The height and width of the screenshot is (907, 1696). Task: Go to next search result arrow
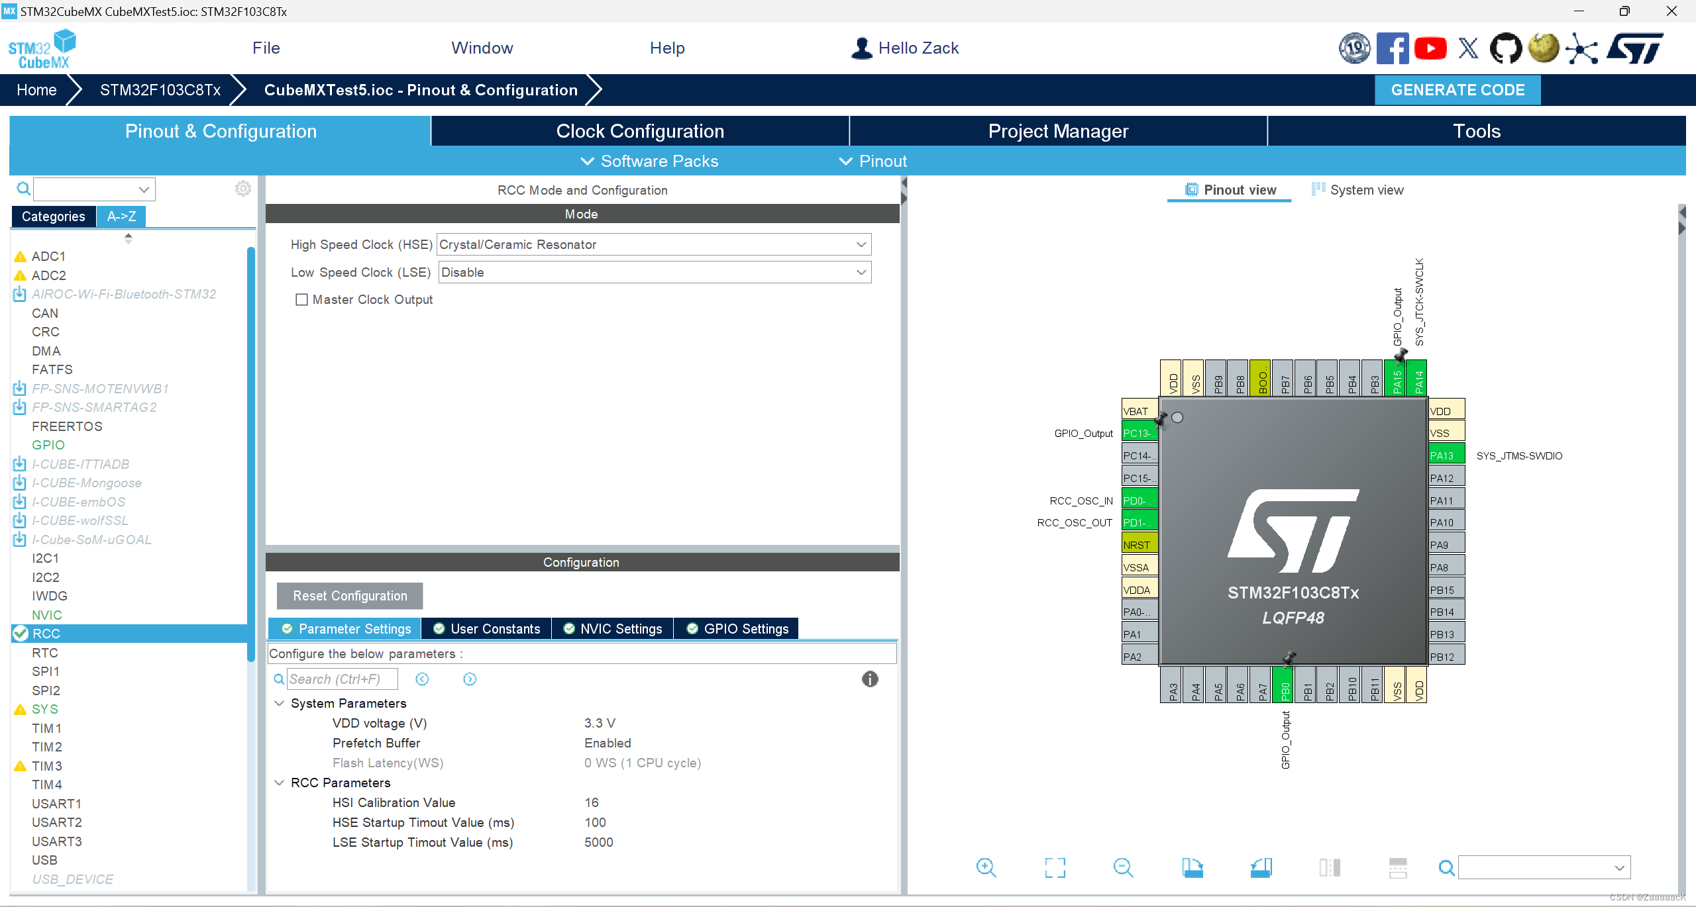click(470, 679)
